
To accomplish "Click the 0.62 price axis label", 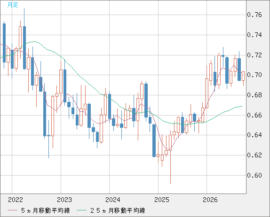I will pos(254,155).
